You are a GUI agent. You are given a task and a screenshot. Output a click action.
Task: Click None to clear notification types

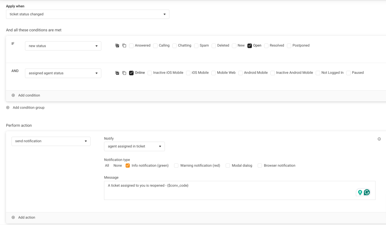point(118,166)
